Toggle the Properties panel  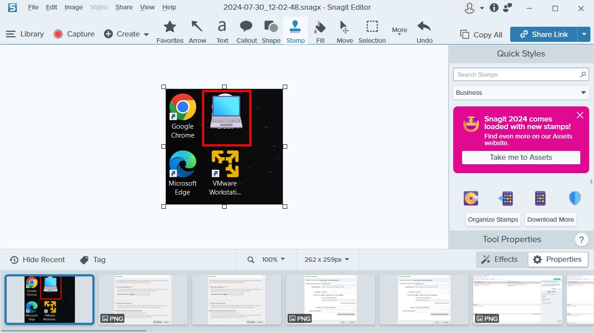coord(558,259)
